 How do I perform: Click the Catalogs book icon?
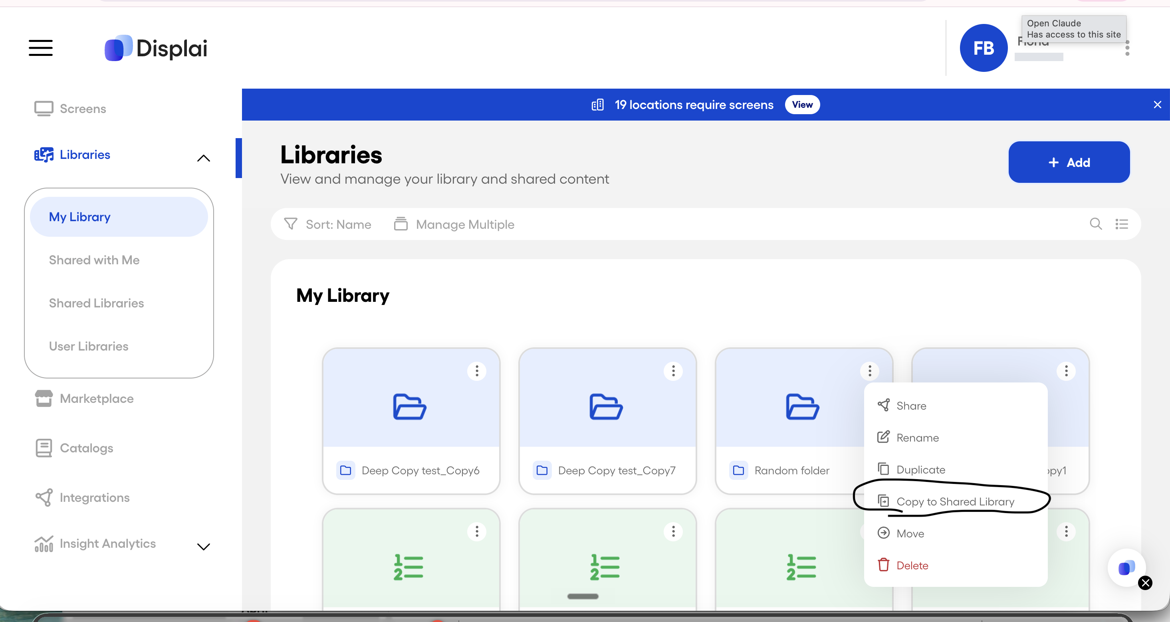(44, 448)
